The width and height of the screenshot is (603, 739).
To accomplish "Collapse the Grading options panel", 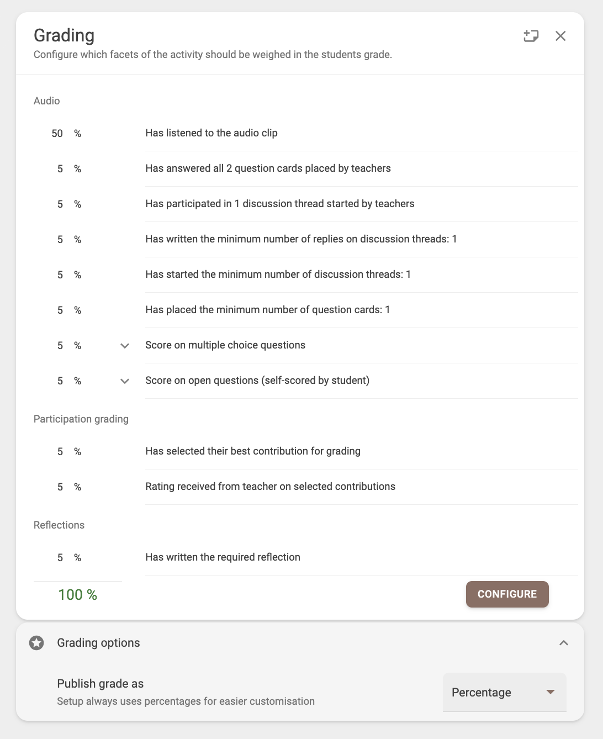I will (x=564, y=643).
